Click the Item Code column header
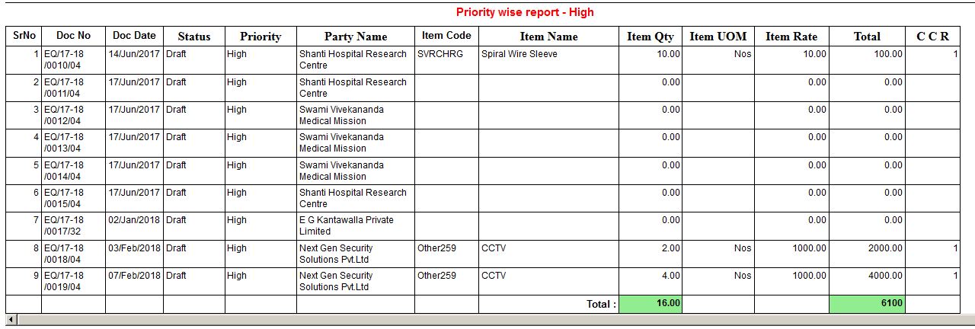The image size is (975, 329). pyautogui.click(x=446, y=36)
